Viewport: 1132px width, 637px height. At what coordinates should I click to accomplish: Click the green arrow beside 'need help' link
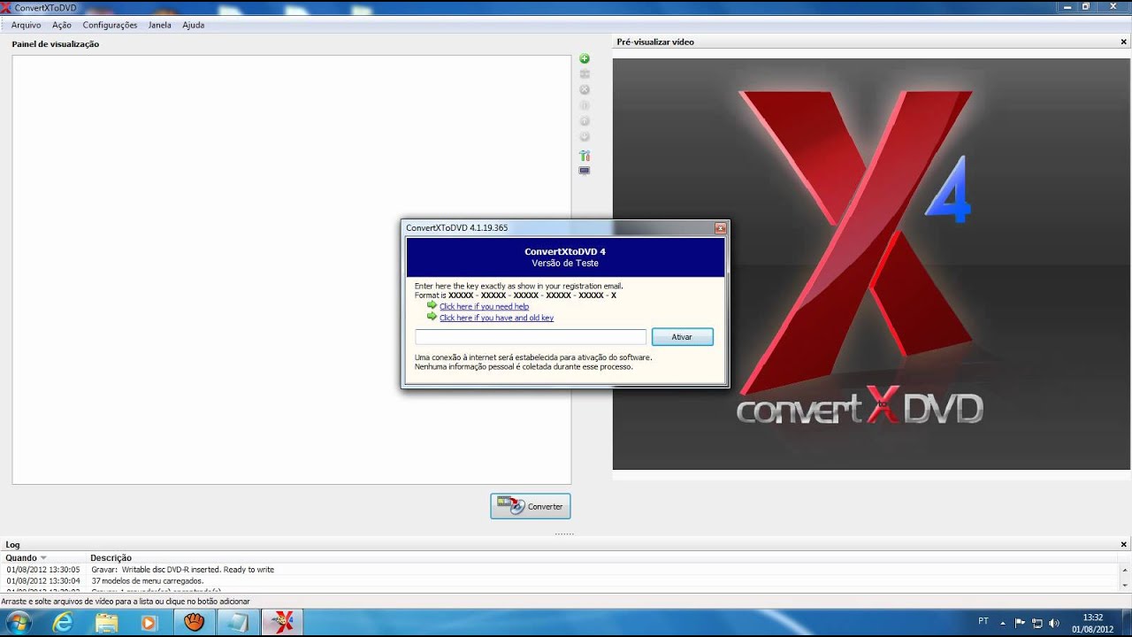432,305
